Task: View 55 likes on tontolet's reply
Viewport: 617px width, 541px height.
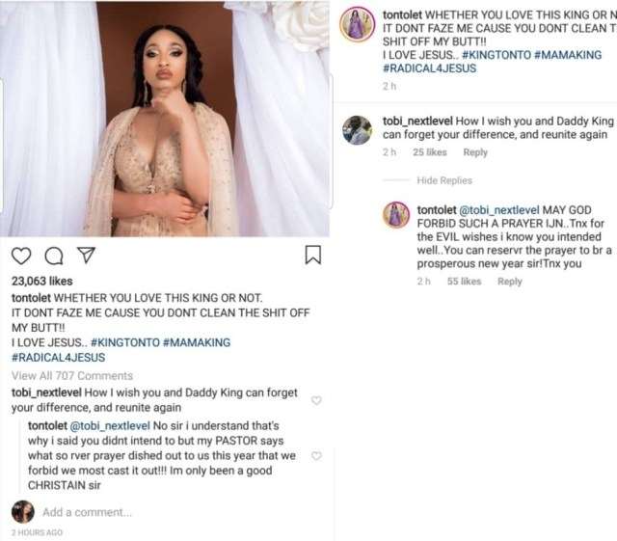Action: pos(464,282)
